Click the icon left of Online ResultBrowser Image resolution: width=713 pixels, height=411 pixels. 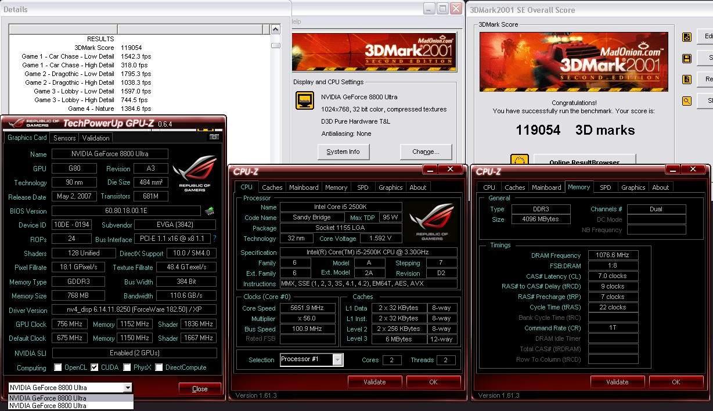coord(520,159)
